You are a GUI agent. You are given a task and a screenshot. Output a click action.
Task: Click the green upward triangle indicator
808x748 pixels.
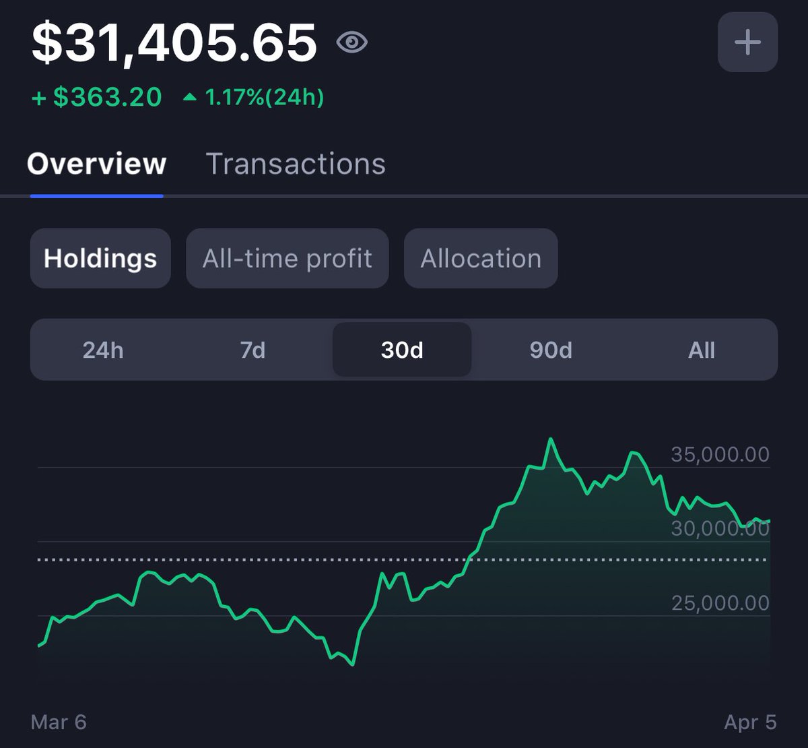[191, 97]
